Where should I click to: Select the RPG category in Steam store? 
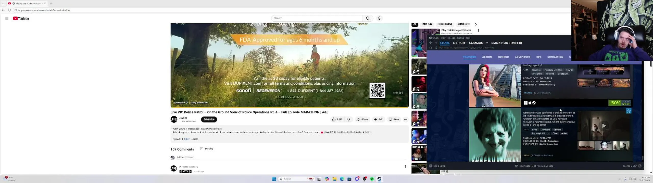pos(539,57)
